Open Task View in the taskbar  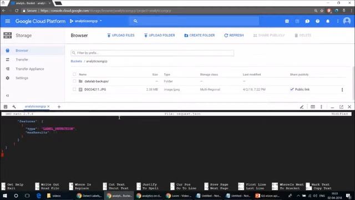pyautogui.click(x=27, y=196)
